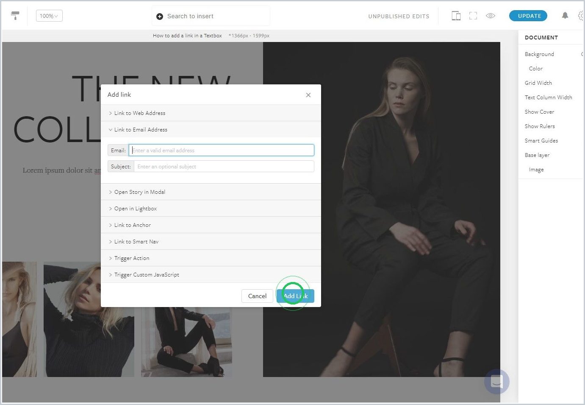
Task: Click the Add Link button
Action: pos(295,296)
